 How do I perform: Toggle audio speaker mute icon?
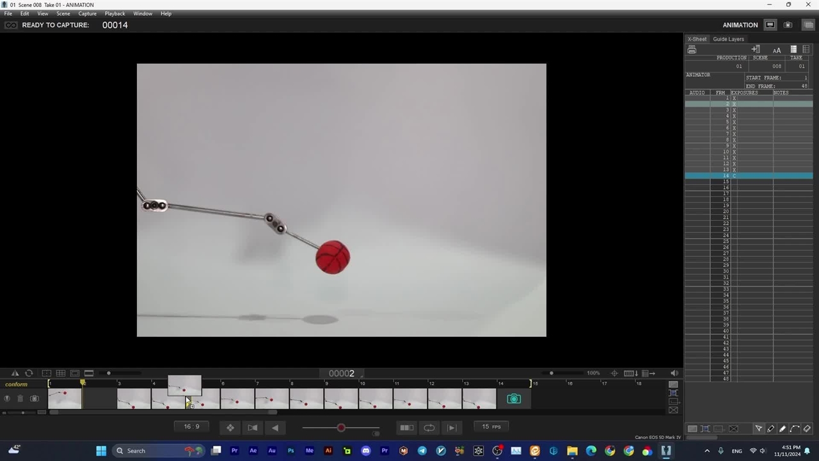[674, 373]
